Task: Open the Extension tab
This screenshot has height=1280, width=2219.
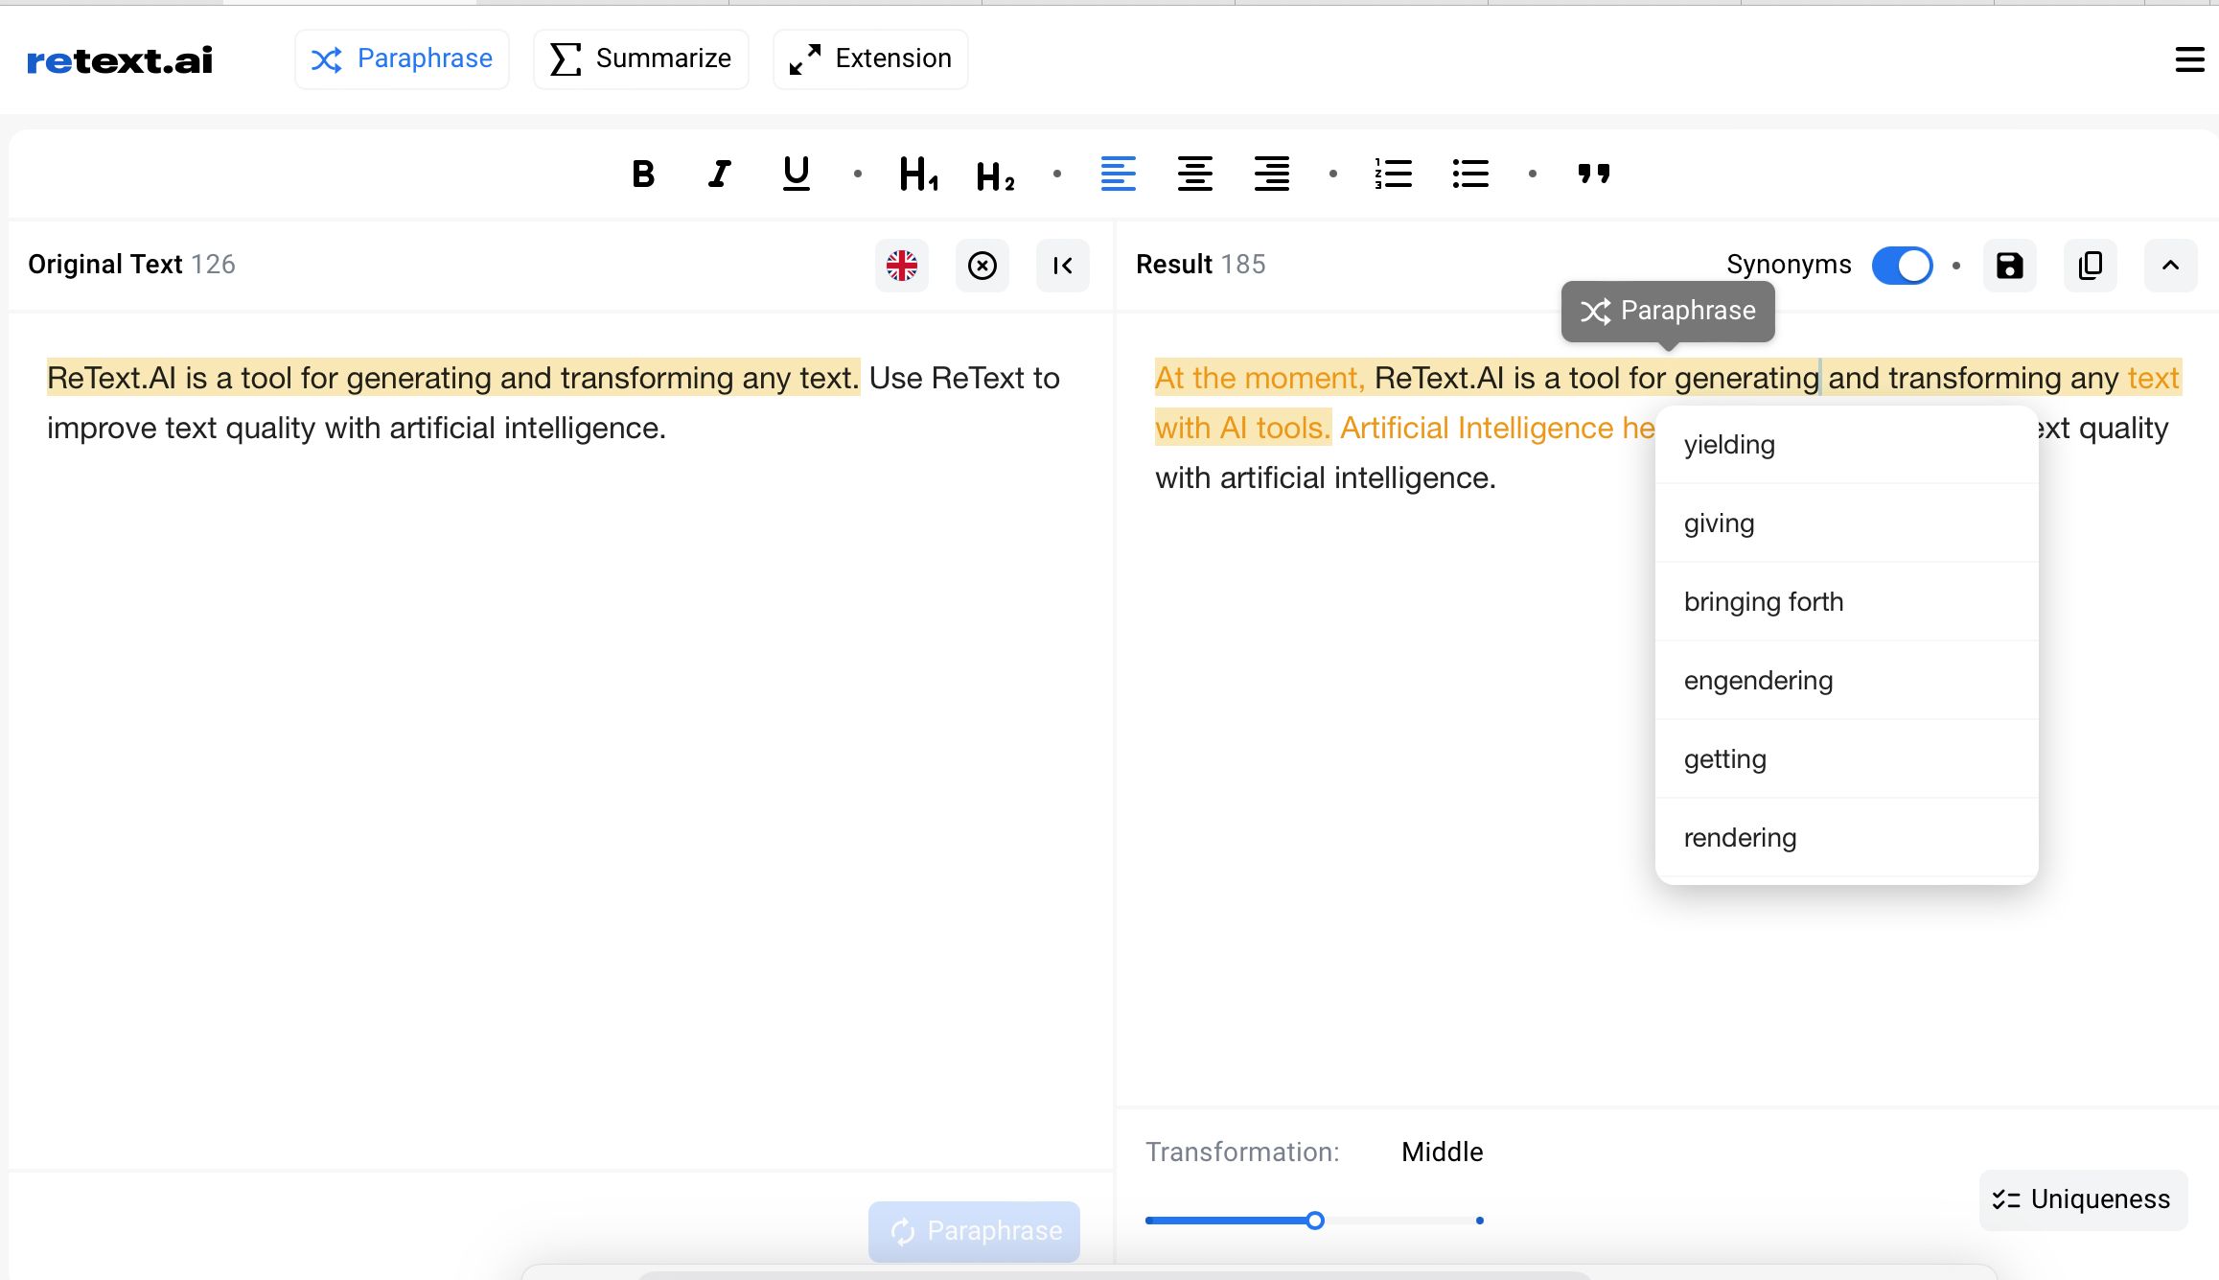Action: [870, 59]
